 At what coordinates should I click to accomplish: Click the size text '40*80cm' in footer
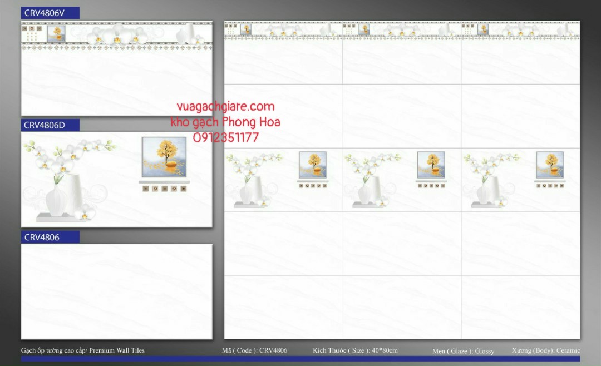(x=385, y=350)
